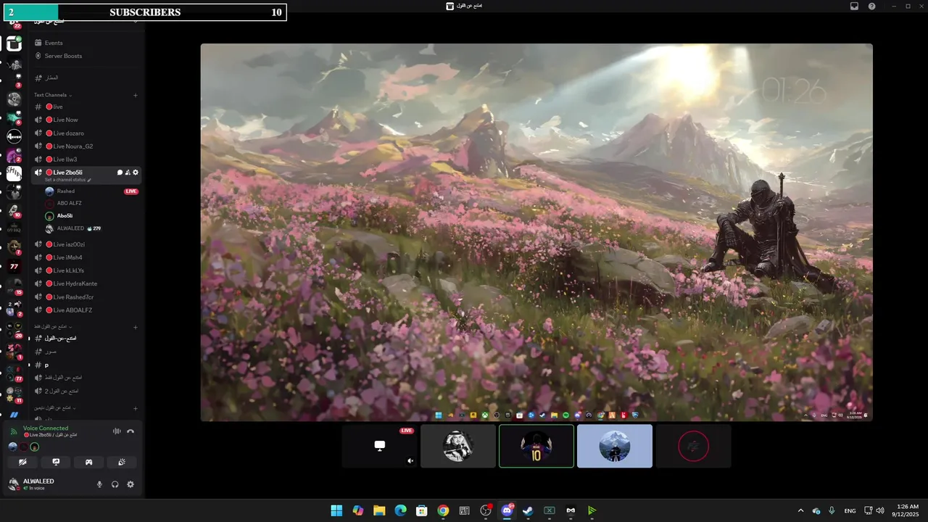
Task: Open the Discord inbox icon in the title bar
Action: pos(854,6)
